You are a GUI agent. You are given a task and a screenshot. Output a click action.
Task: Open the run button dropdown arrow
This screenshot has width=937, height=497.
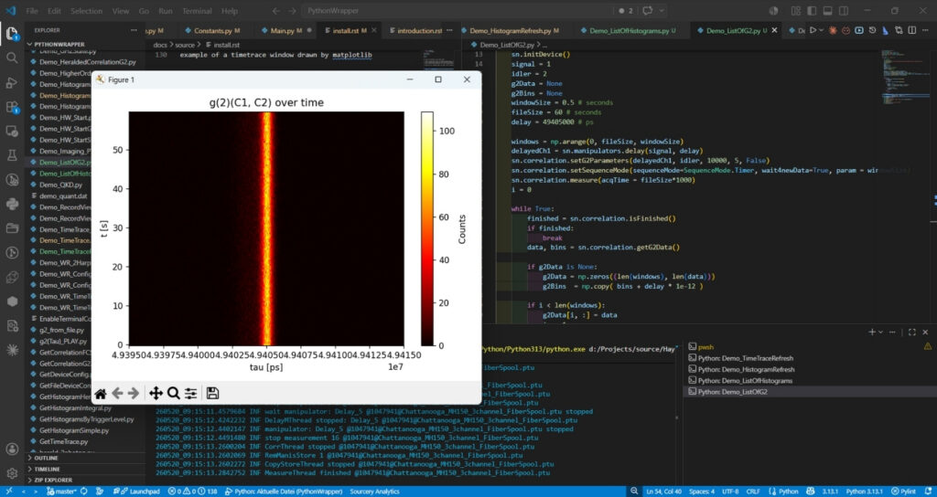click(822, 30)
